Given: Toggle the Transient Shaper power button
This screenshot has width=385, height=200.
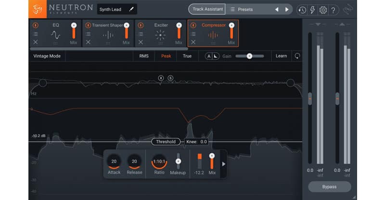Looking at the screenshot, I should click(88, 25).
